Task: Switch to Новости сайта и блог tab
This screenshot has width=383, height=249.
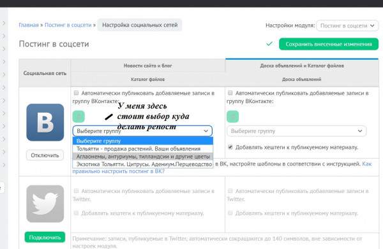Action: coord(148,66)
